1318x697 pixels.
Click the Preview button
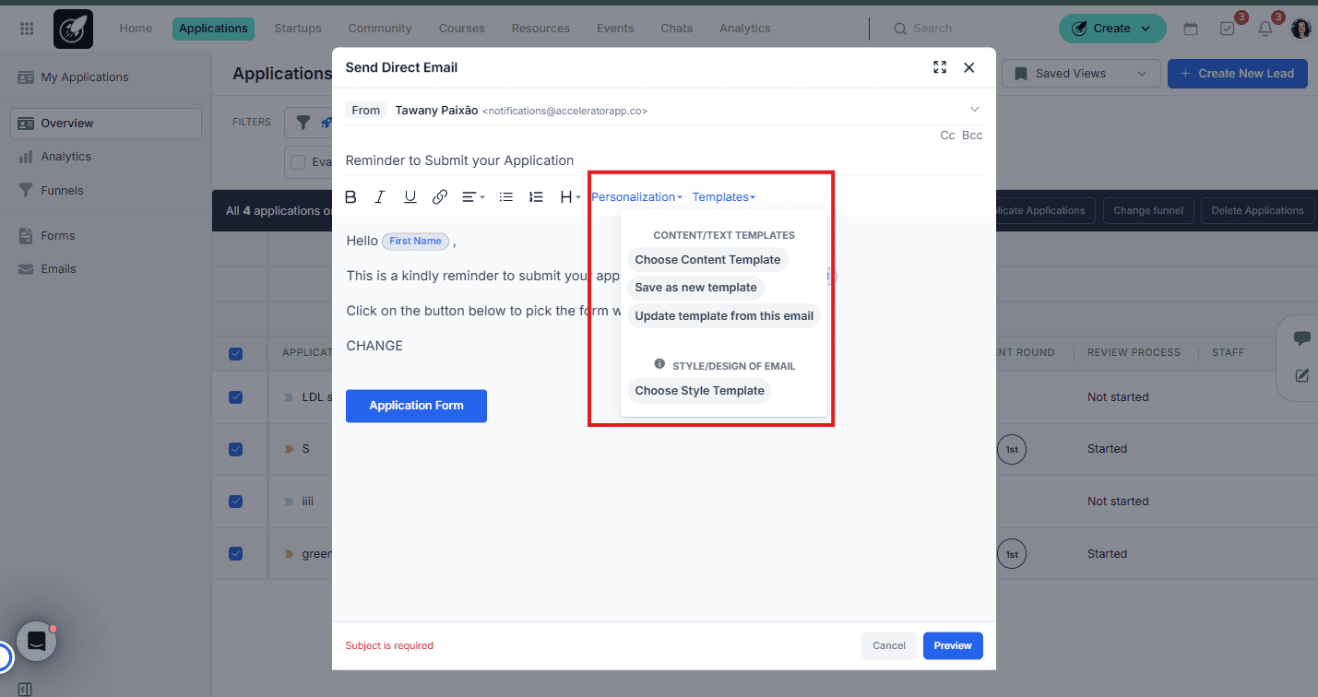coord(953,645)
